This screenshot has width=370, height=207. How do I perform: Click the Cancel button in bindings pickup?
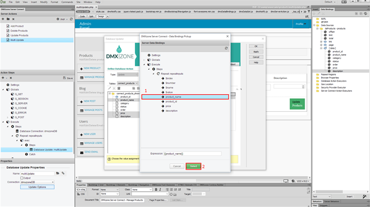[x=176, y=166]
